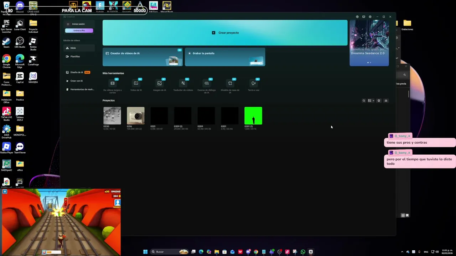
Task: Click the cloud icon above projects
Action: tap(386, 101)
